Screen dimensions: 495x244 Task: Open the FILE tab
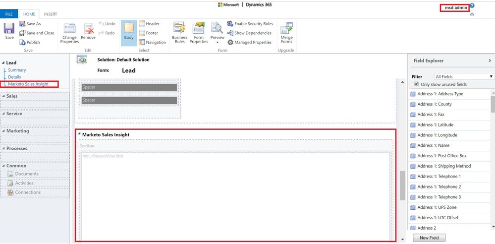pyautogui.click(x=9, y=14)
